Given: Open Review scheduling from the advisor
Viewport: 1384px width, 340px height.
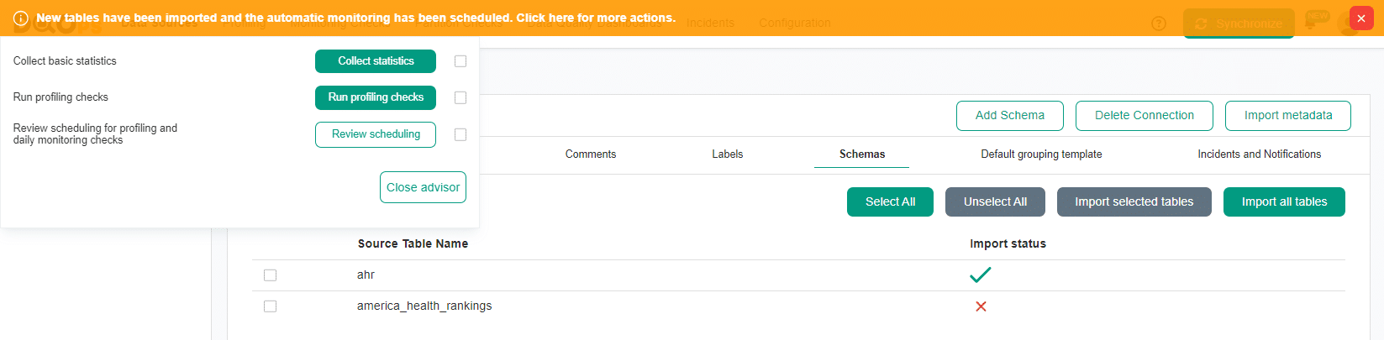Looking at the screenshot, I should pyautogui.click(x=376, y=134).
